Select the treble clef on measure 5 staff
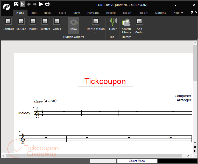This screenshot has width=198, height=164. (23, 139)
